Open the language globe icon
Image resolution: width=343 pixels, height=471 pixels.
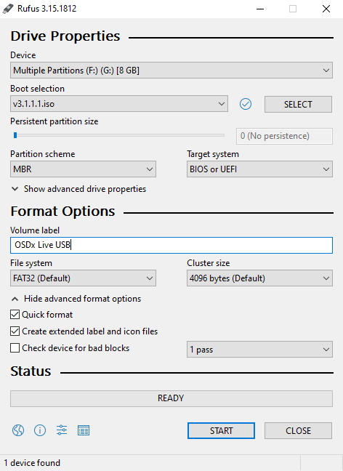(18, 430)
